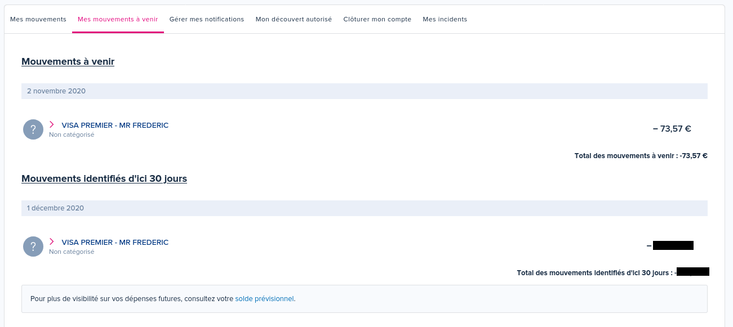This screenshot has height=327, width=733.
Task: Click the Mouvements identifiés d'ici 30 jours heading
Action: click(104, 179)
